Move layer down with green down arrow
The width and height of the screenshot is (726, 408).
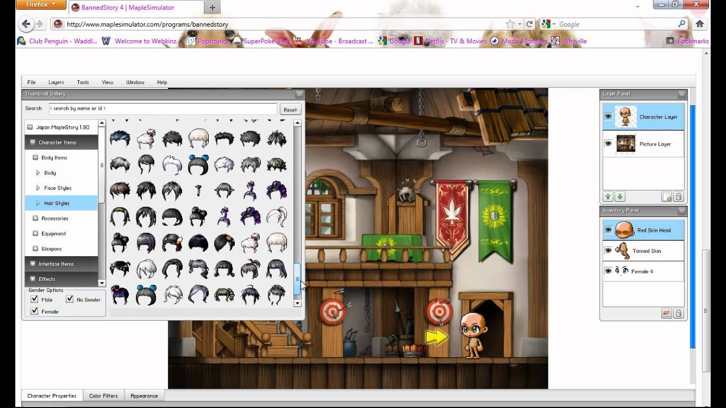click(620, 197)
